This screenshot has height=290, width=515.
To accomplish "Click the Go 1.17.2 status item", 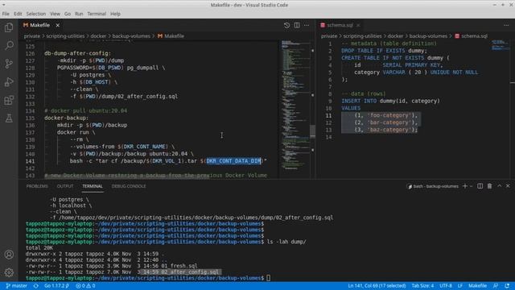I will click(x=56, y=286).
